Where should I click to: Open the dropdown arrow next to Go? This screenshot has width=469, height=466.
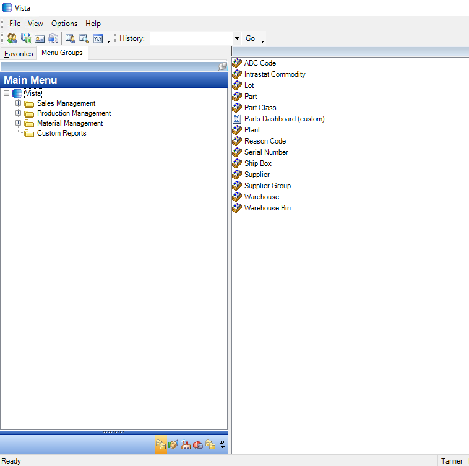pyautogui.click(x=262, y=41)
